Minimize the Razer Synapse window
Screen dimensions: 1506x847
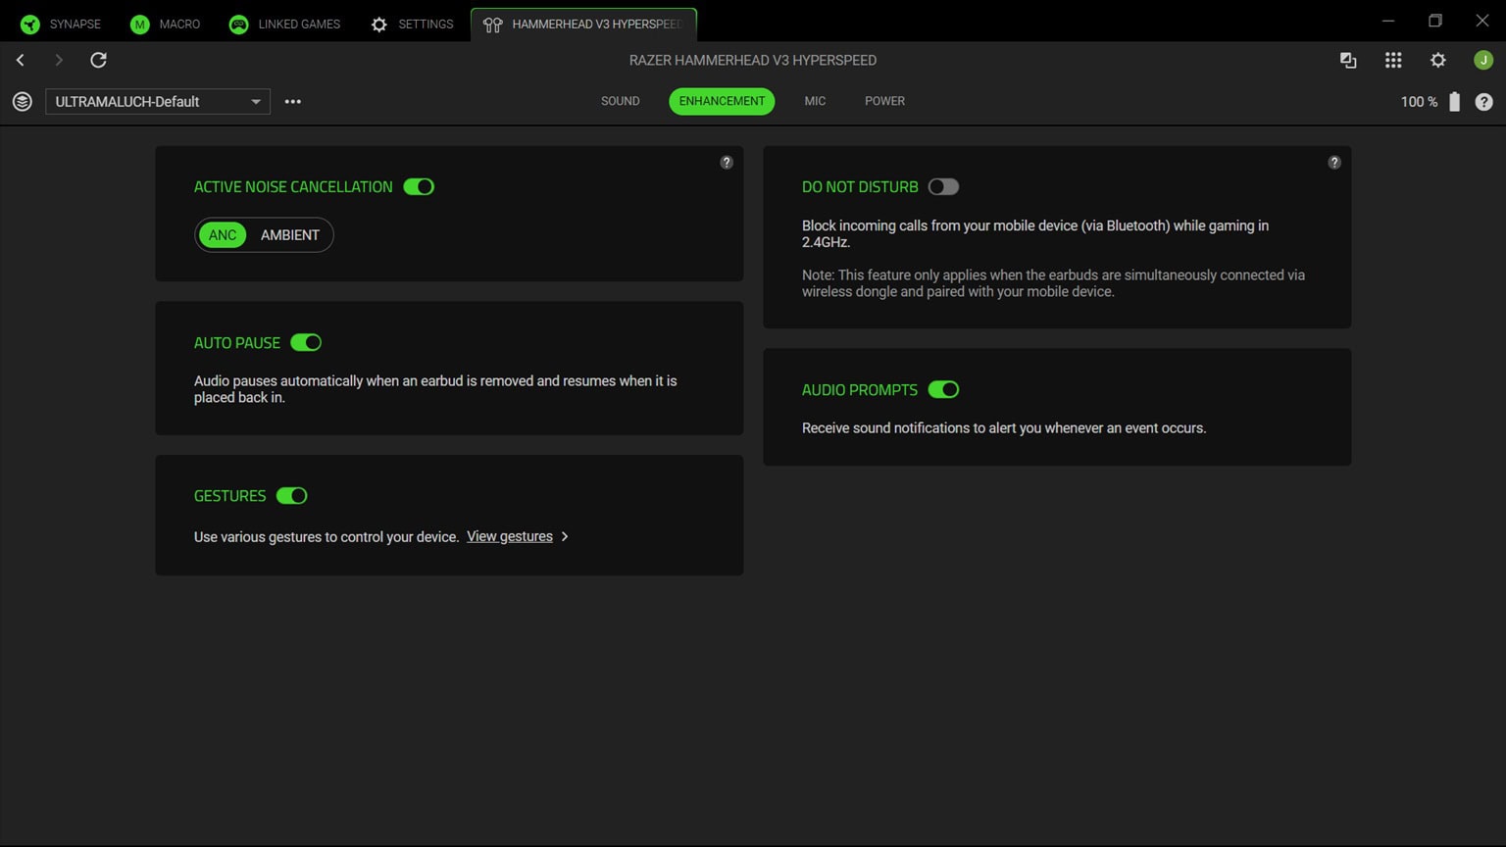point(1388,21)
